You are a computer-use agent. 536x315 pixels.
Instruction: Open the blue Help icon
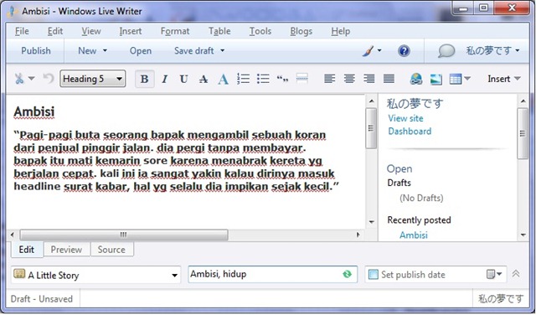click(404, 51)
